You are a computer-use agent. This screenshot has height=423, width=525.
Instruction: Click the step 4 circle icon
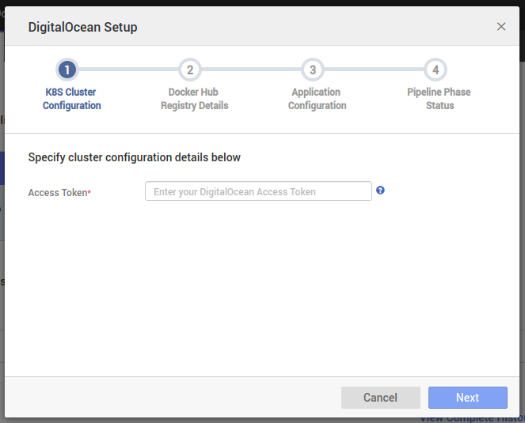(435, 70)
